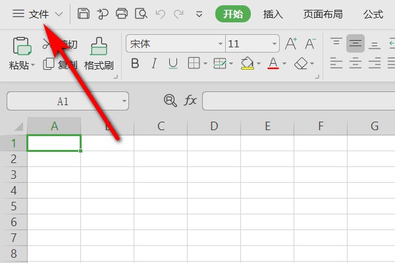Click the magnifier icon beside fx

171,101
